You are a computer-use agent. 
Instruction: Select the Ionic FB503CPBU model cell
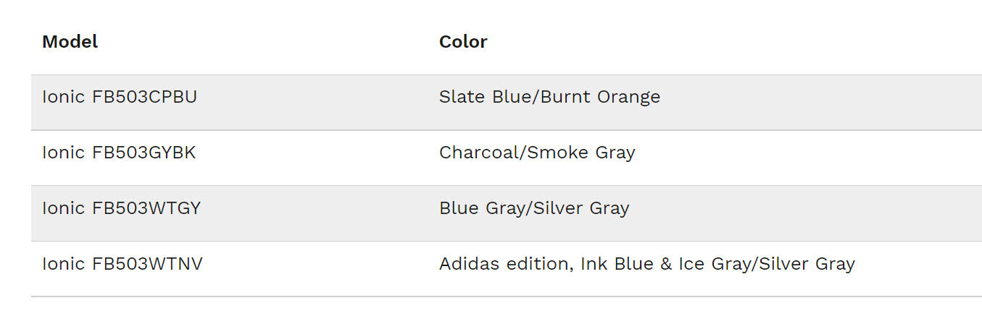(x=120, y=97)
